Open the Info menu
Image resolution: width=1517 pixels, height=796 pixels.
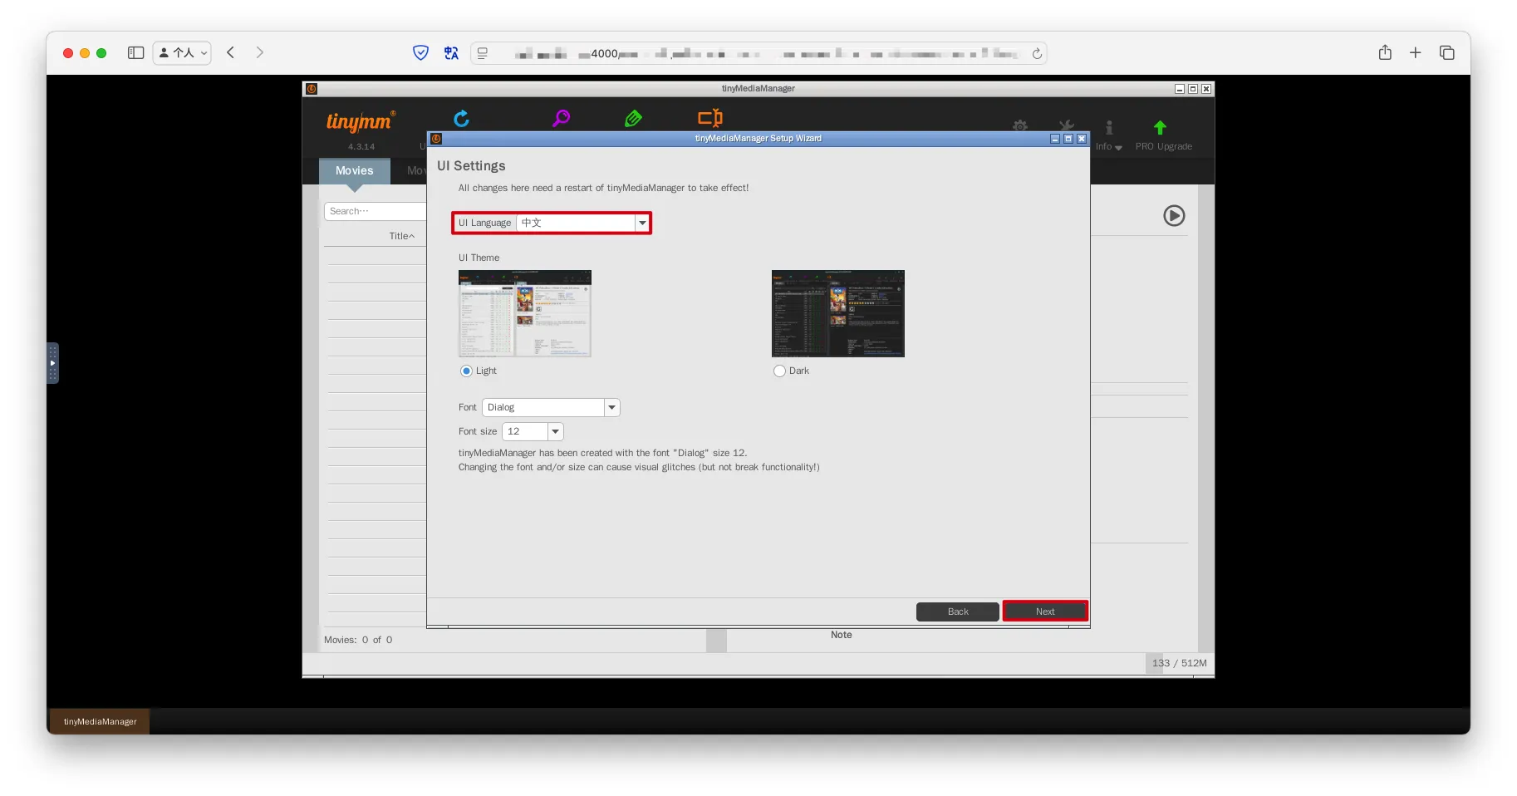pos(1108,146)
